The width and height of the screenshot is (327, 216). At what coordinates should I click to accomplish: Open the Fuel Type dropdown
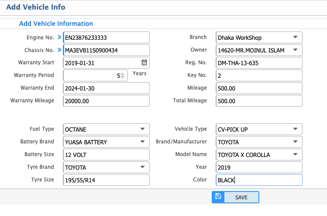[106, 129]
